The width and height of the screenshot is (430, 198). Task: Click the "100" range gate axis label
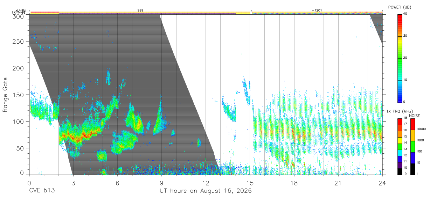19,122
